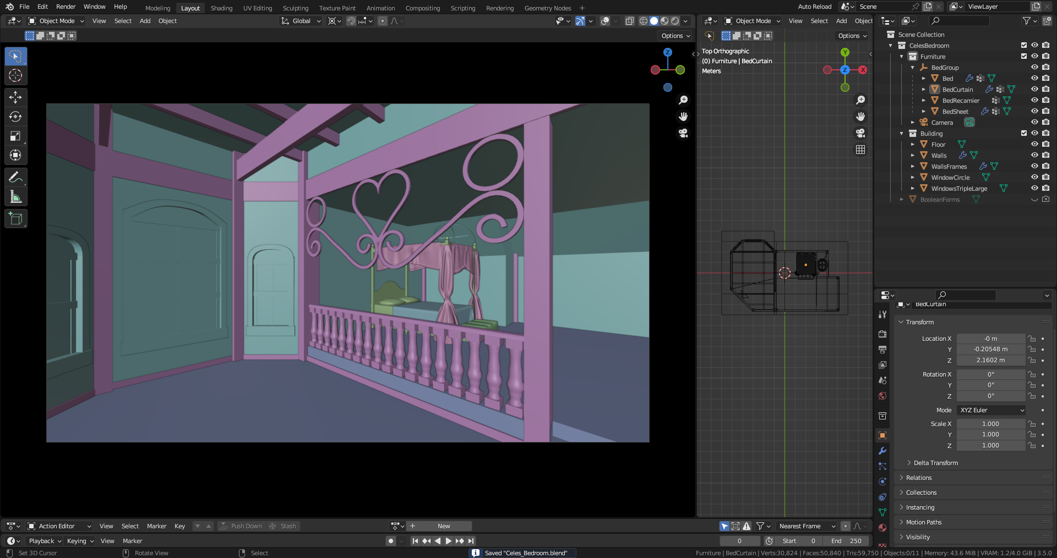Select the Cursor tool in left toolbar
This screenshot has height=558, width=1057.
coord(15,76)
